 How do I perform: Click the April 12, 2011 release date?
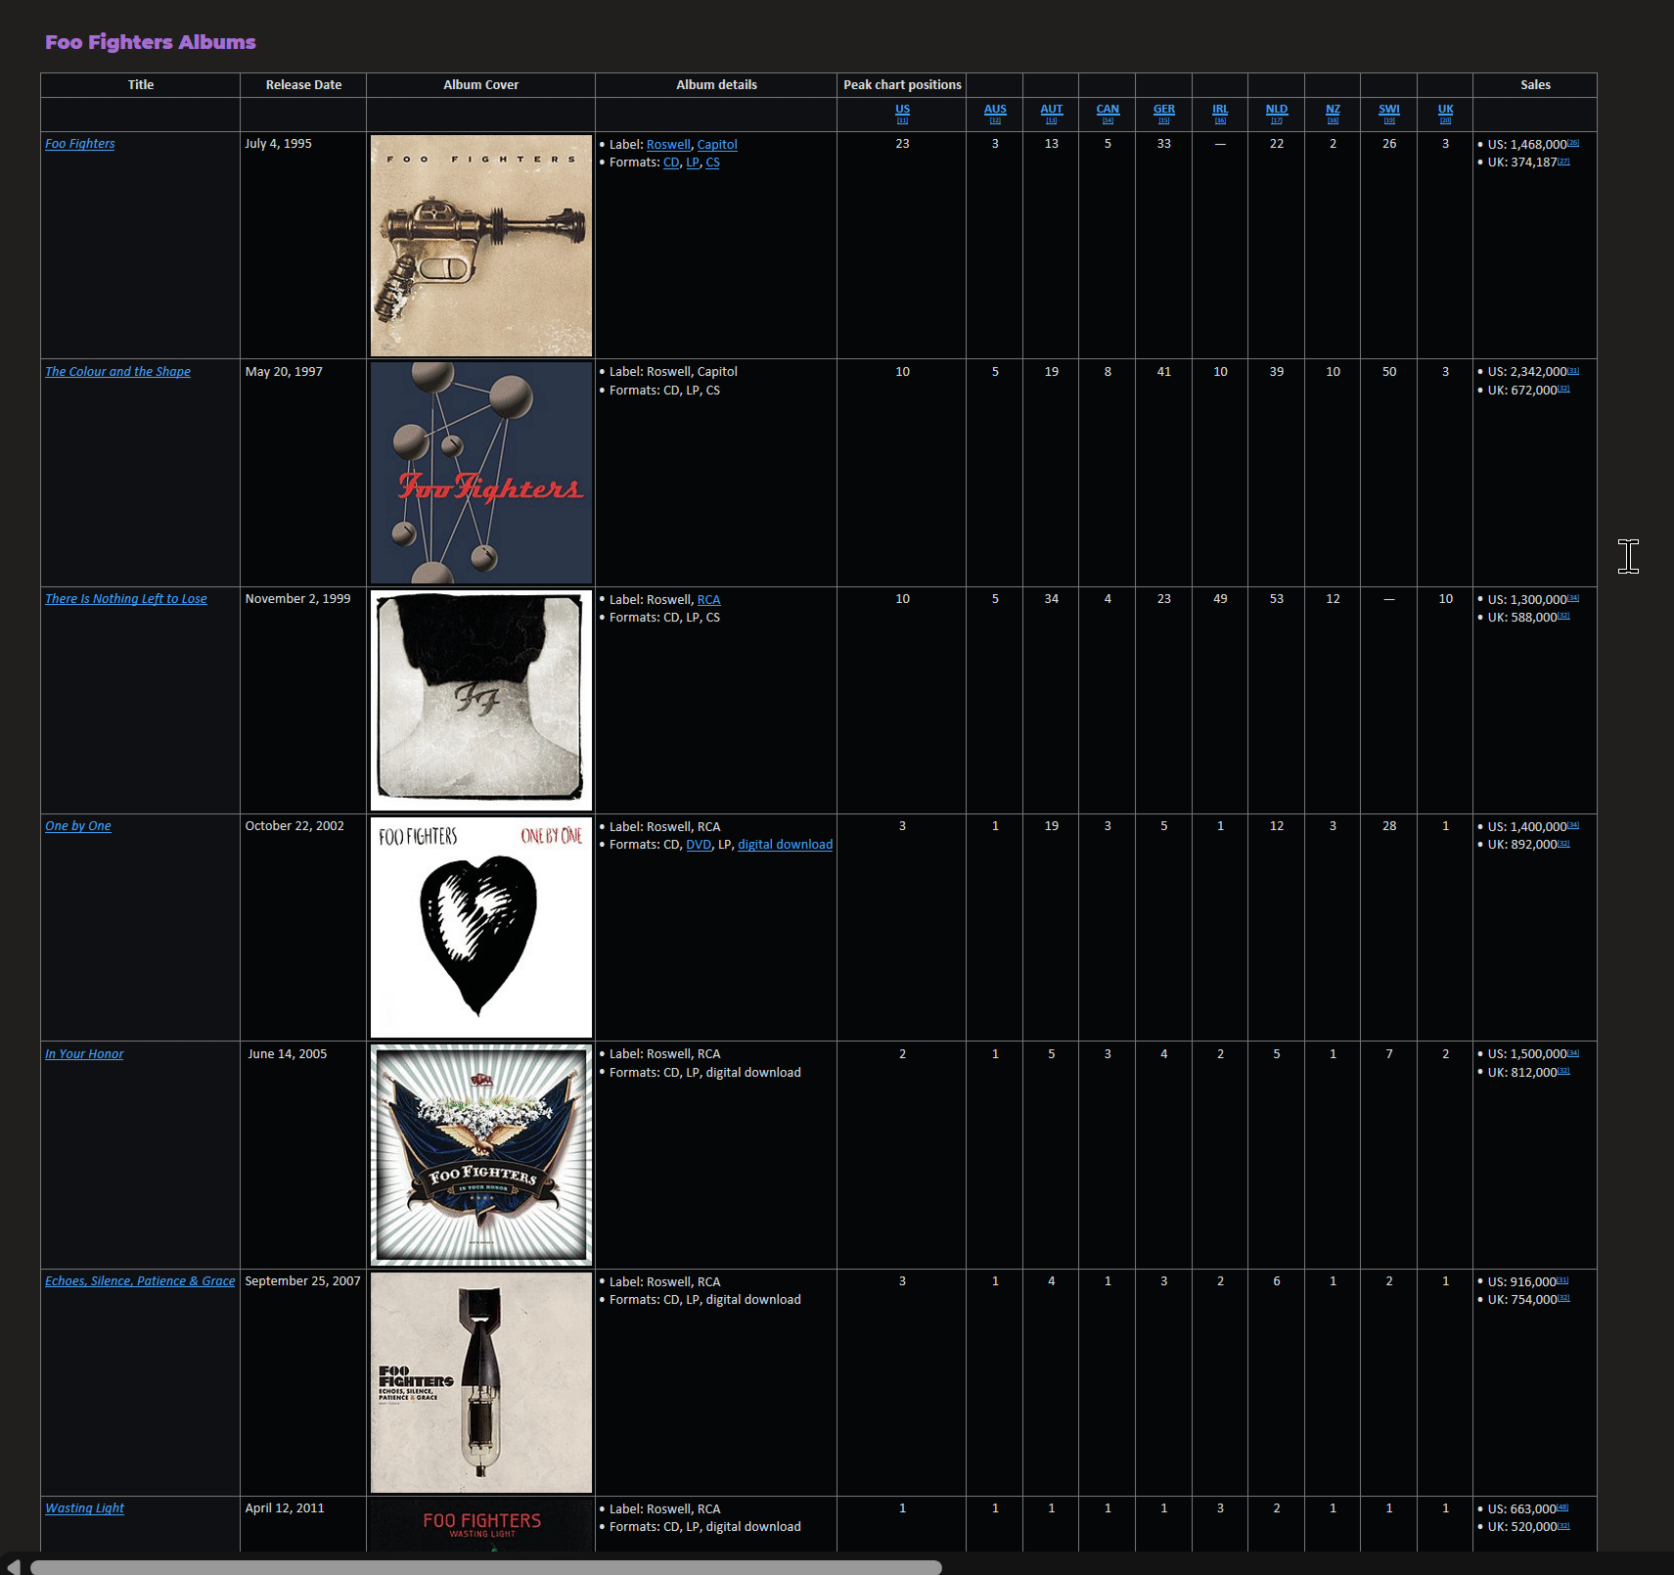[285, 1508]
